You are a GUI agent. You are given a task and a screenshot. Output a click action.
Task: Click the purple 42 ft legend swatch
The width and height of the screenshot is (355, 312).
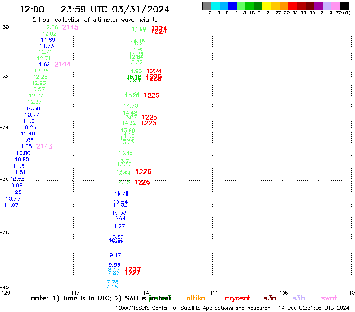319,6
